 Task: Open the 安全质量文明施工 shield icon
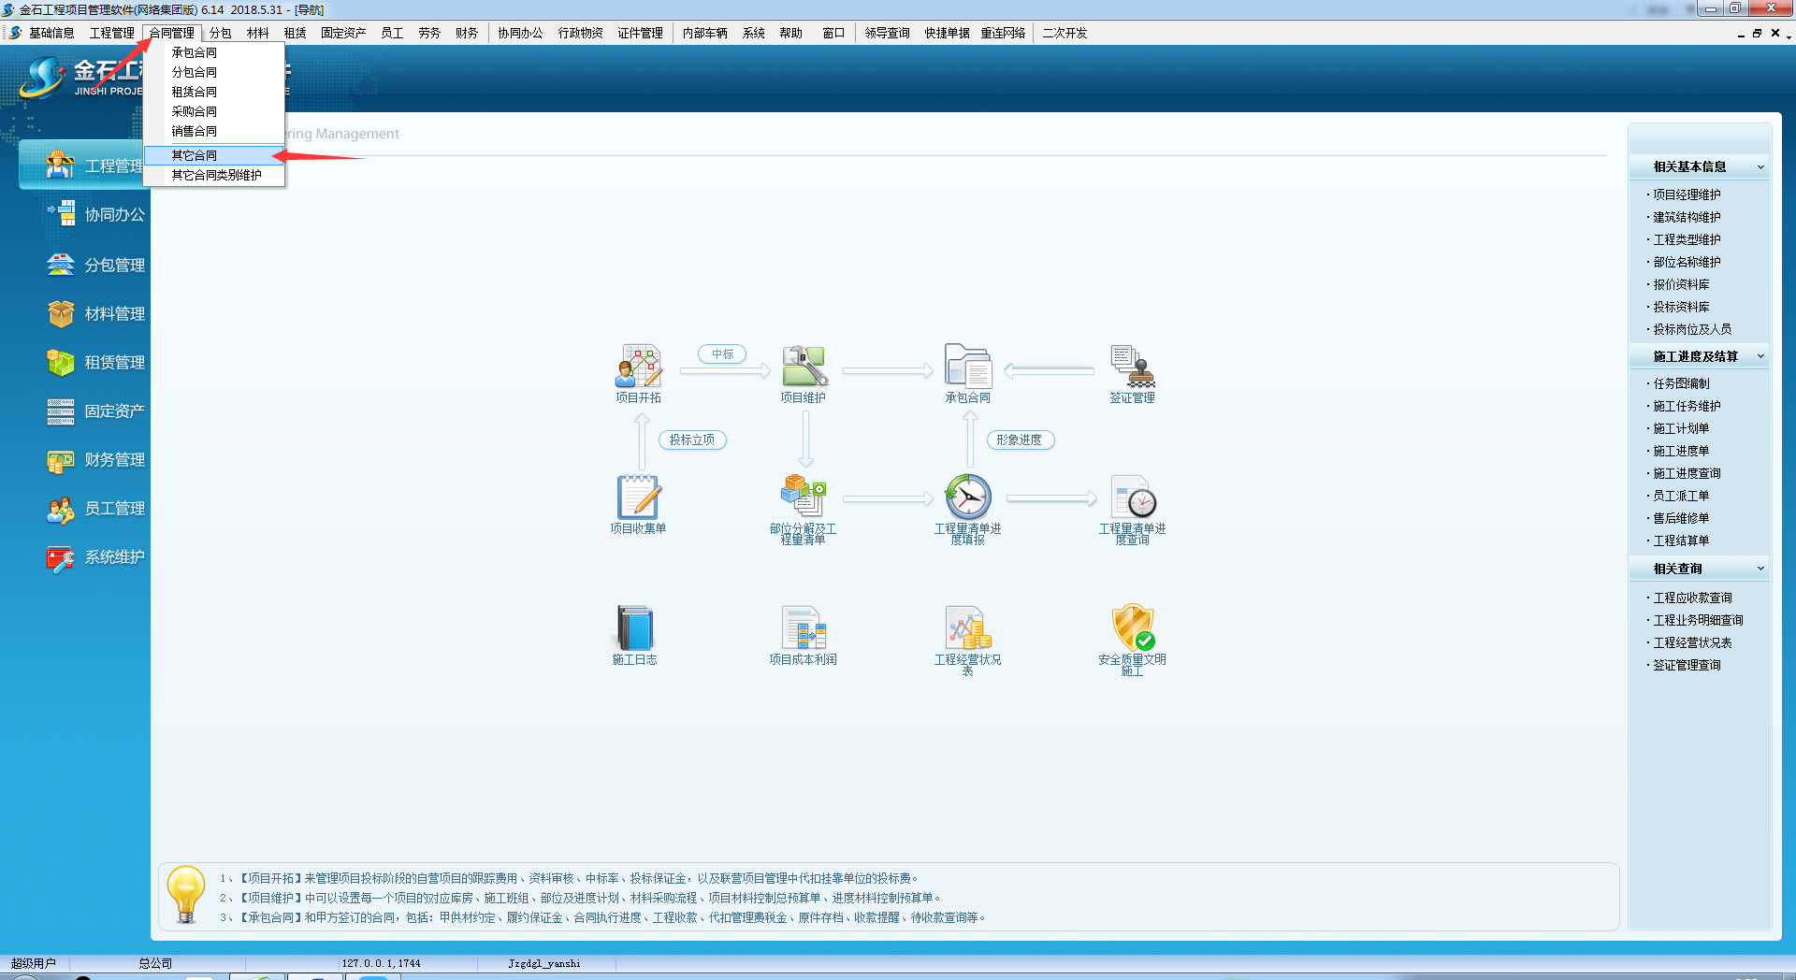(1133, 628)
